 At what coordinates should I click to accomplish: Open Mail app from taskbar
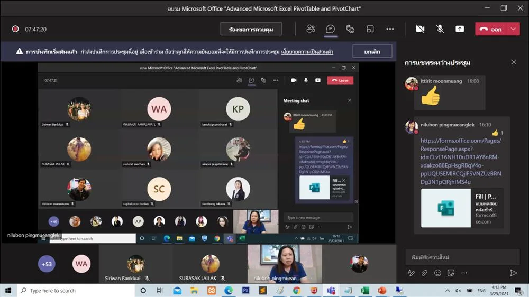click(177, 290)
